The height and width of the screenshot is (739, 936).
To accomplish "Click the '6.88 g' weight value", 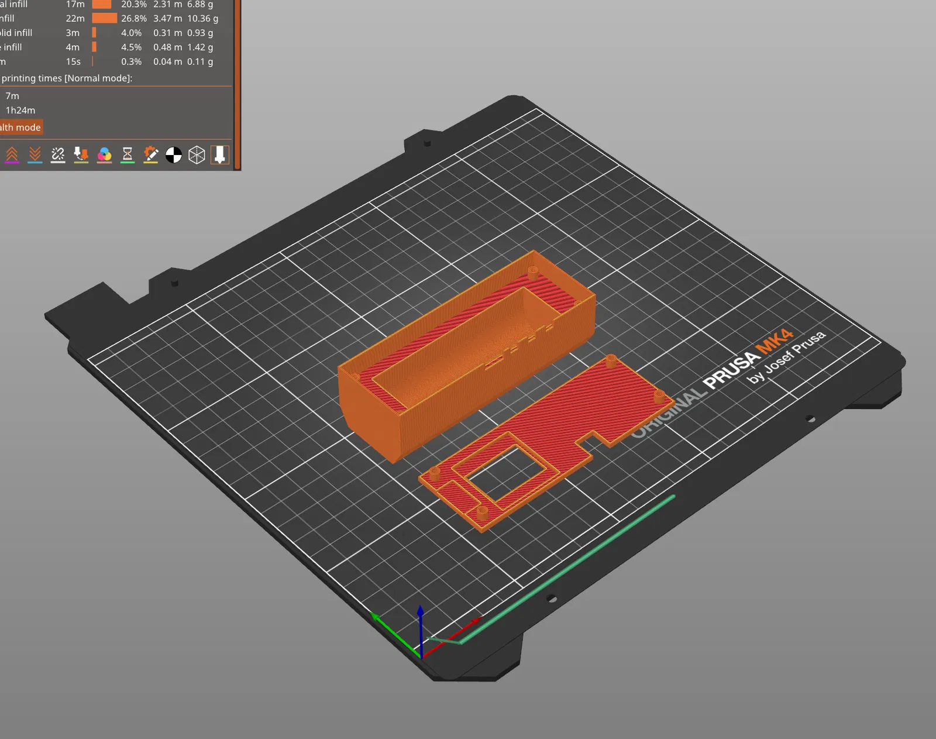I will coord(200,4).
